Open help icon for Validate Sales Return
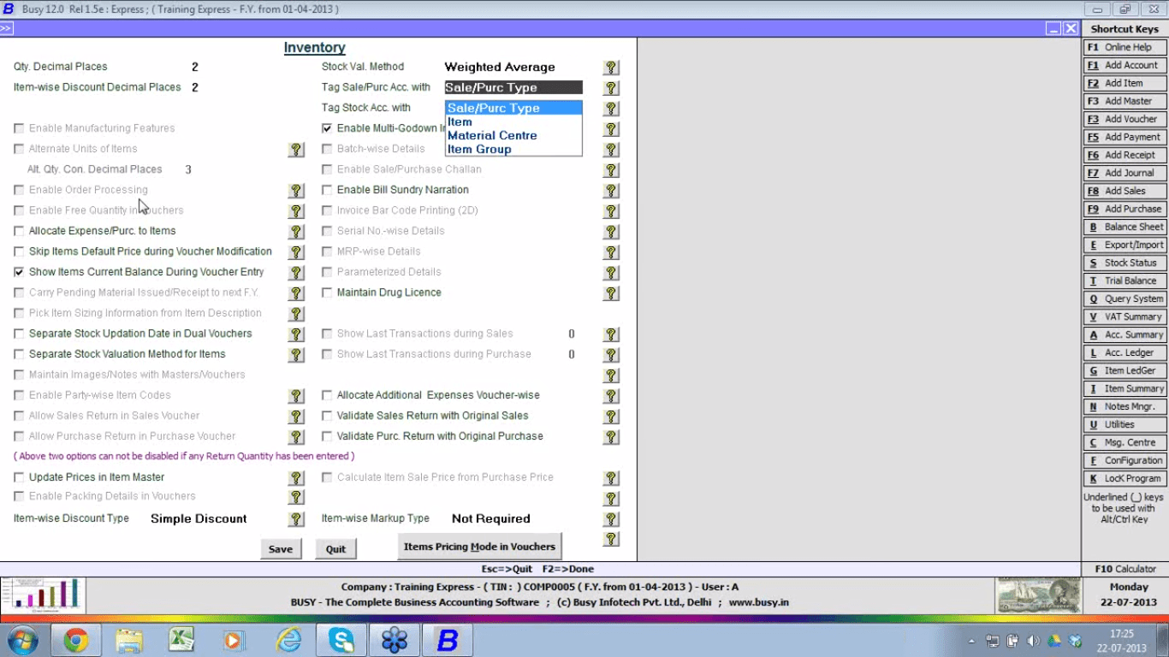The height and width of the screenshot is (657, 1169). pyautogui.click(x=611, y=417)
